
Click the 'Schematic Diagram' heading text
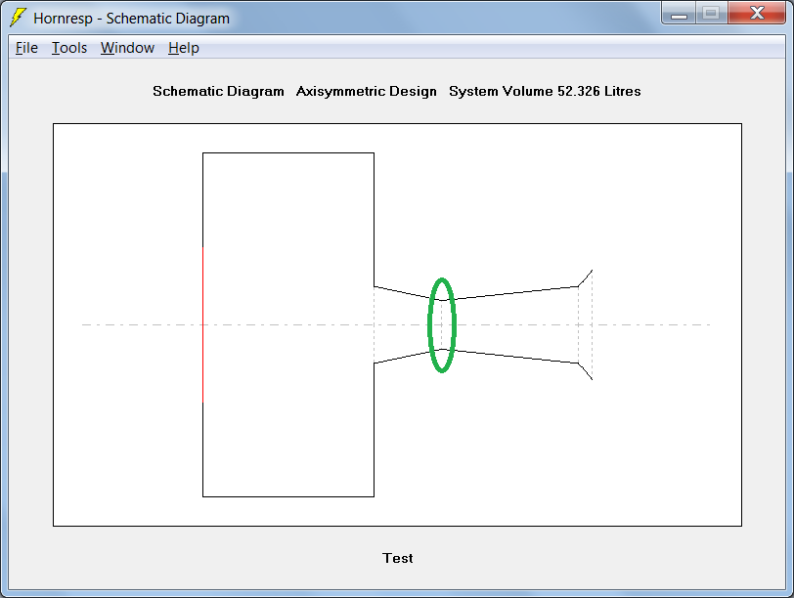click(218, 92)
